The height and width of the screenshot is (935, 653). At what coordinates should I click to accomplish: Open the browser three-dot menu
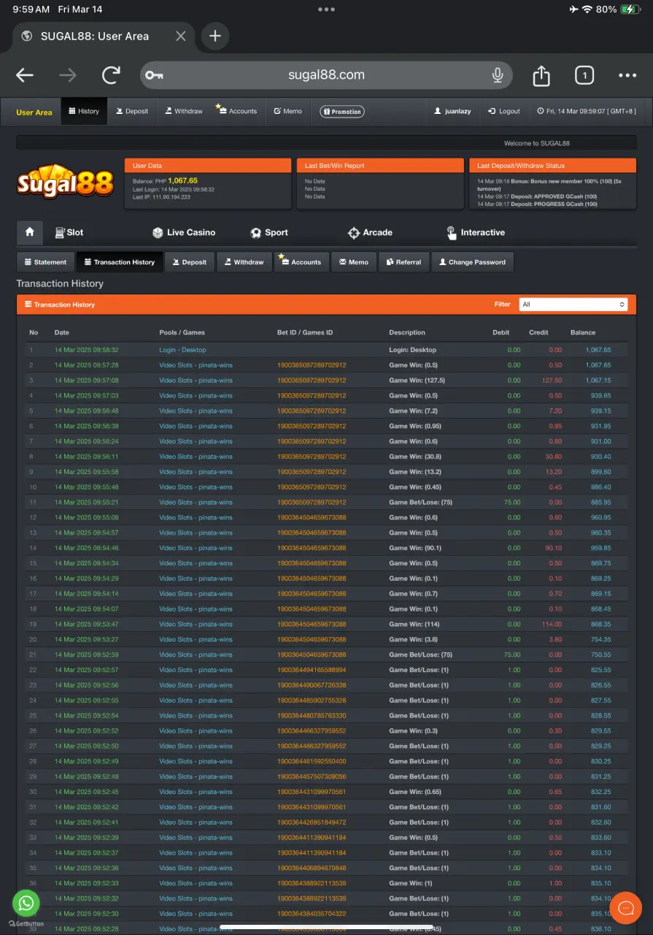pyautogui.click(x=627, y=75)
